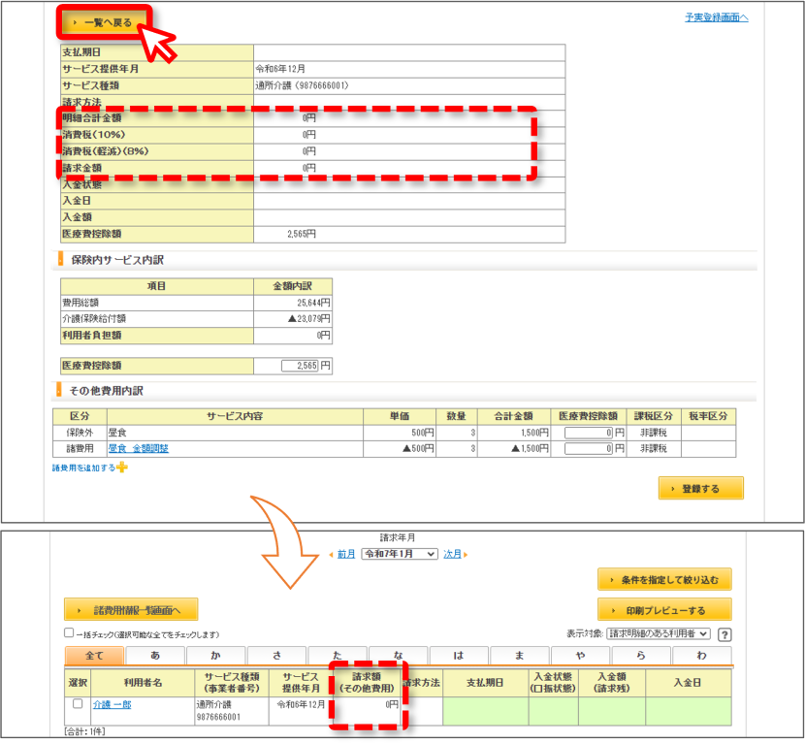Tick the 一括チェック checkbox
This screenshot has height=743, width=805.
point(69,632)
